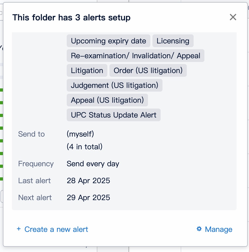Image resolution: width=249 pixels, height=252 pixels.
Task: Click the UPC Status Update Alert tag
Action: click(x=113, y=115)
